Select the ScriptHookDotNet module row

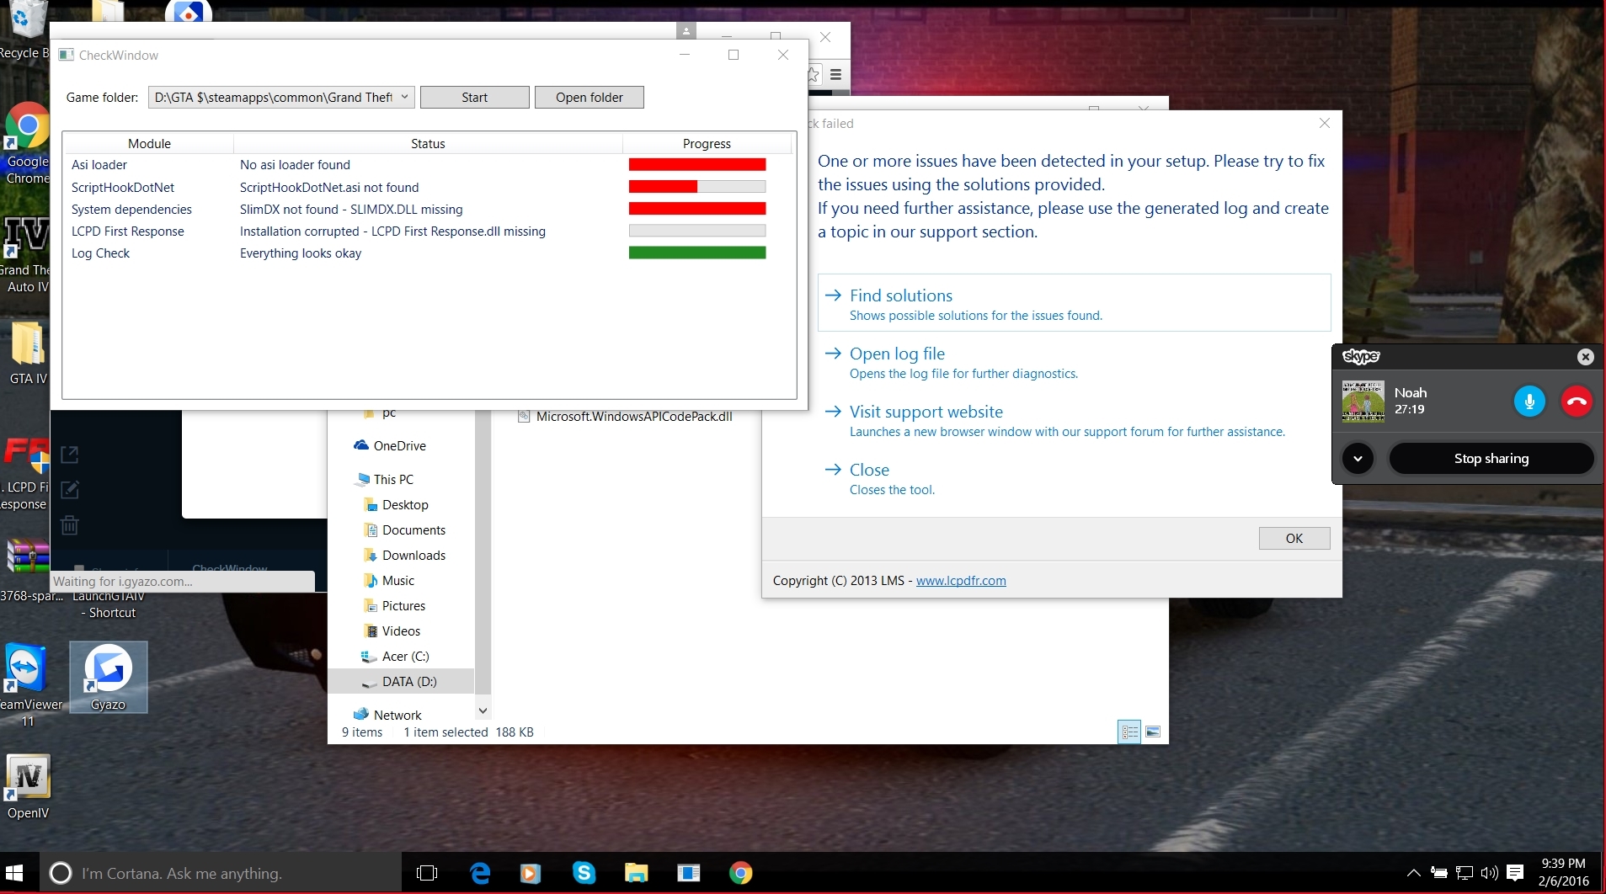point(428,187)
